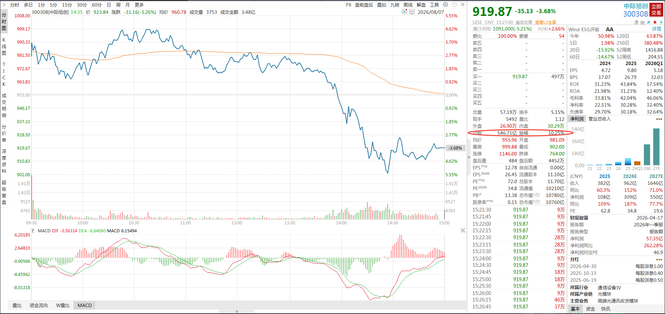This screenshot has width=665, height=314.
Task: Expand the bottom panel arrow
Action: 237,312
